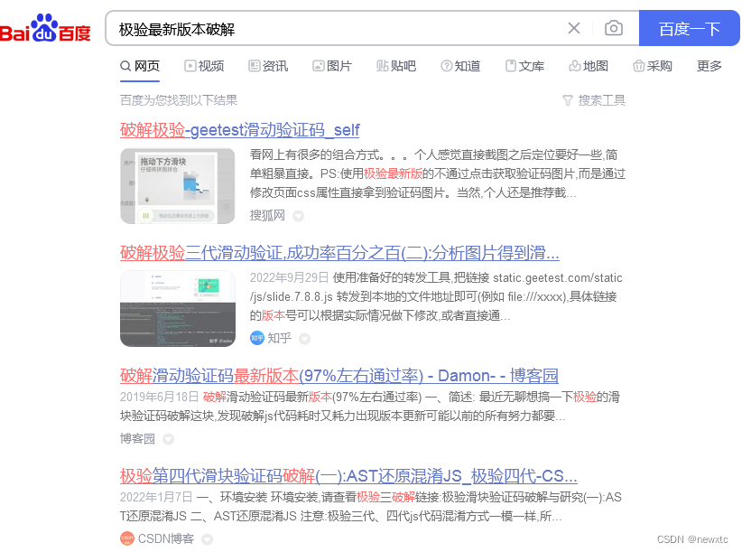Click the 知乎 source label
Screen dimensions: 742x552
tap(280, 338)
